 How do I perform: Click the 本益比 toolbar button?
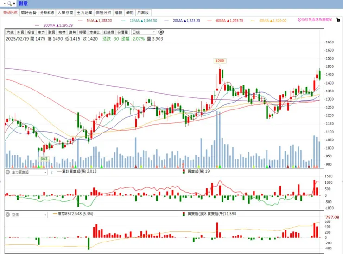tap(95, 32)
